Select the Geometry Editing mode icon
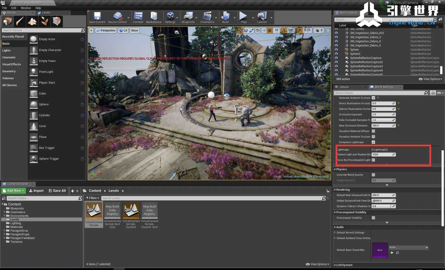445x270 pixels. pyautogui.click(x=57, y=21)
